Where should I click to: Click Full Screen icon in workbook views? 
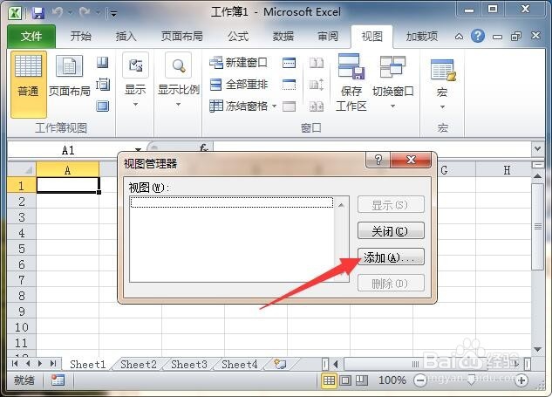click(102, 106)
